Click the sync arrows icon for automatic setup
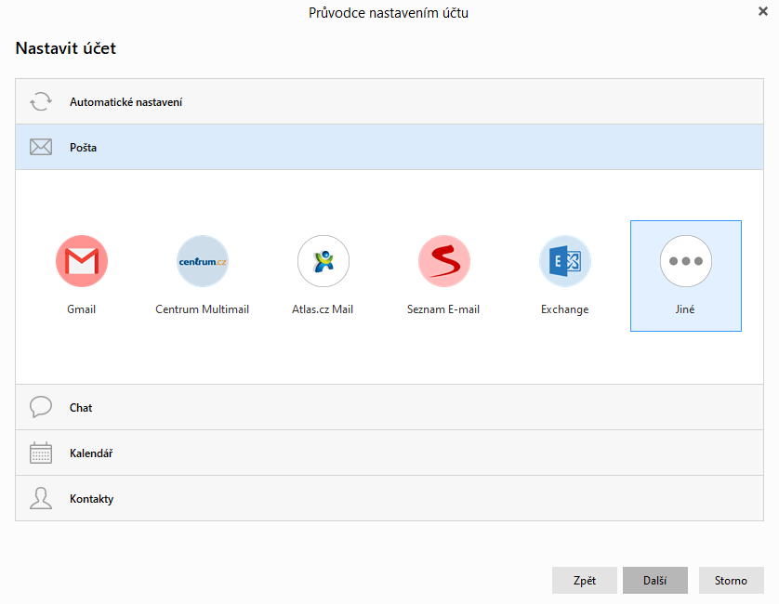Image resolution: width=779 pixels, height=604 pixels. pyautogui.click(x=41, y=101)
